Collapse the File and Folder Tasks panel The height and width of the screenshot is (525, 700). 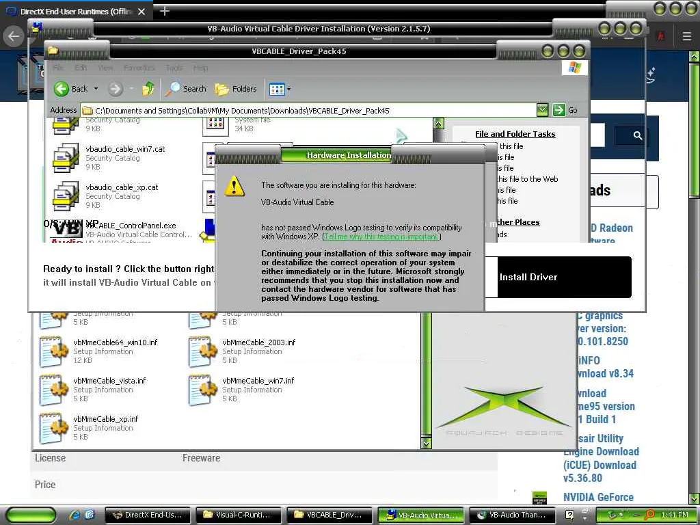click(x=515, y=134)
